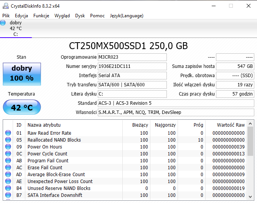This screenshot has height=203, width=257.
Task: Click the Własności field listing S.M.A.R.T. features
Action: (176, 112)
